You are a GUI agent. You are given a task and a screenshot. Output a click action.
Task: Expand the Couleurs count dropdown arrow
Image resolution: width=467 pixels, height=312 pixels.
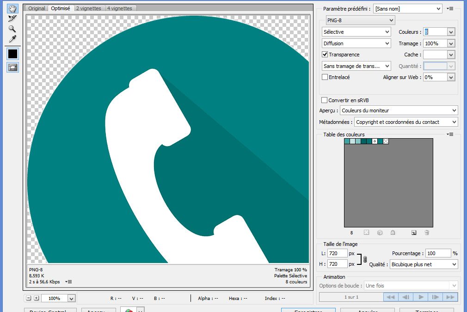[x=451, y=32]
